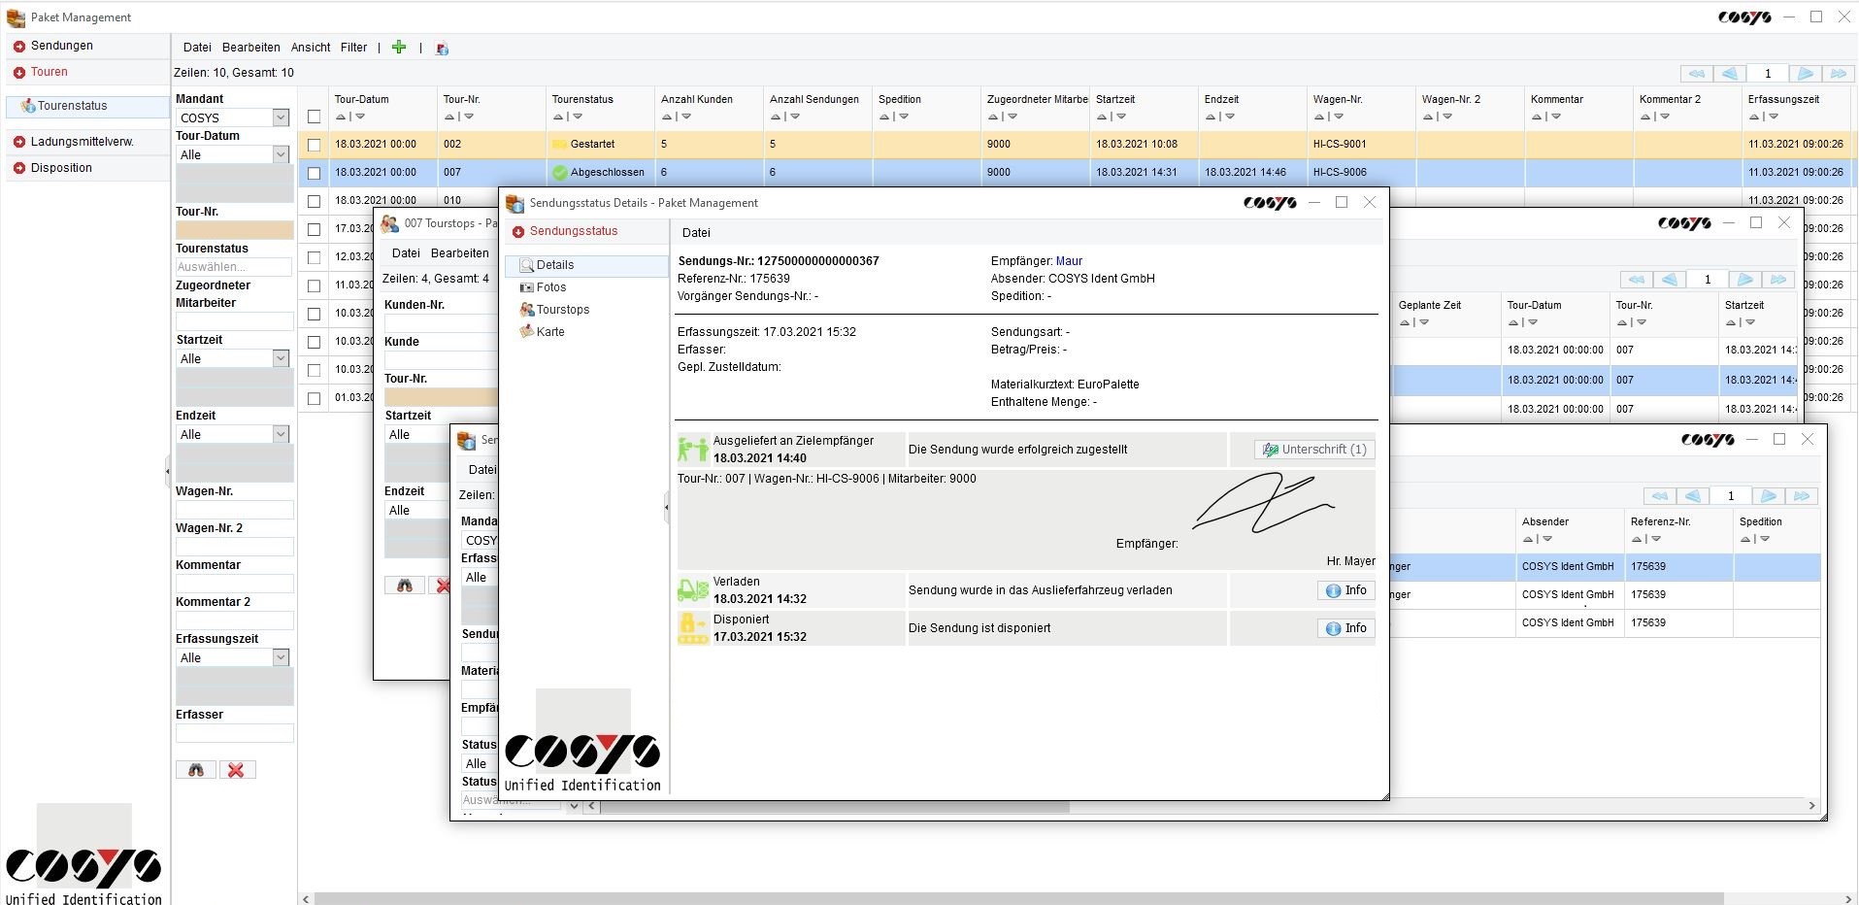Click the export icon next to green plus
Viewport: 1859px width, 905px height.
click(442, 49)
